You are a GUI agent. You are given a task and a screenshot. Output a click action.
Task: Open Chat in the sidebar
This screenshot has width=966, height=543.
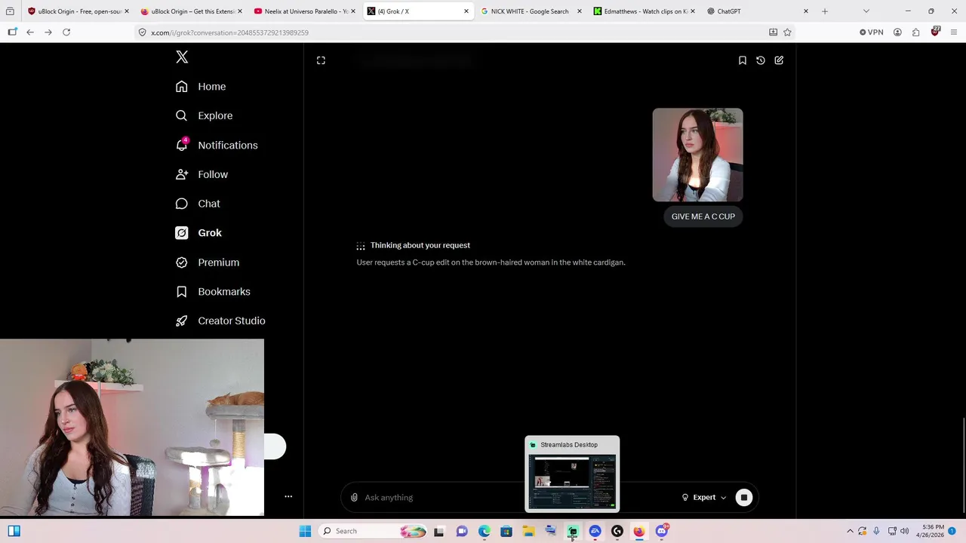click(198, 204)
